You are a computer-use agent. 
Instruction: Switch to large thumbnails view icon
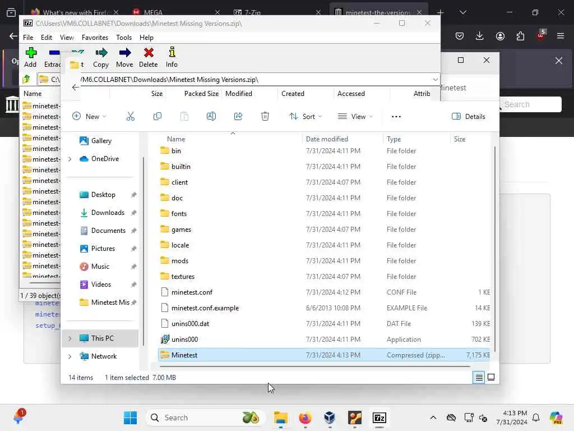pyautogui.click(x=491, y=377)
